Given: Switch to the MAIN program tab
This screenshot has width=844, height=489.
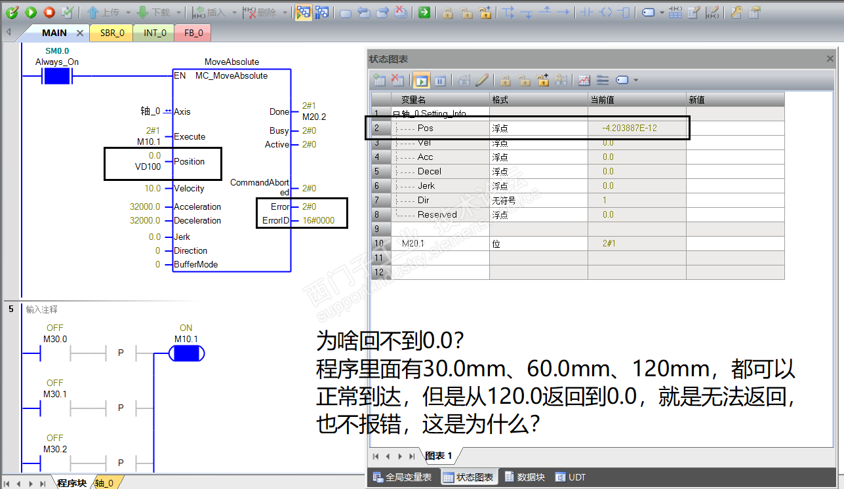Looking at the screenshot, I should click(x=54, y=33).
